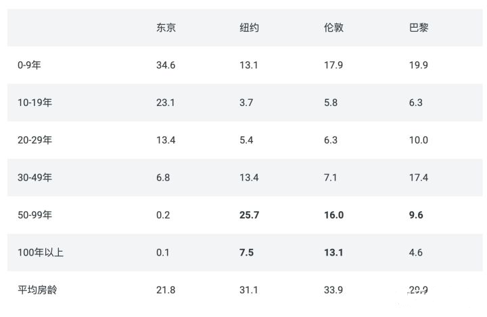Select the 东京 column header
487x317 pixels.
pos(166,28)
